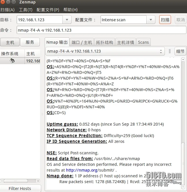The width and height of the screenshot is (187, 192).
Task: Open the 工具(T) menu
Action: pos(26,10)
